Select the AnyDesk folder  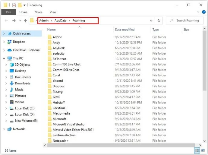[59, 48]
